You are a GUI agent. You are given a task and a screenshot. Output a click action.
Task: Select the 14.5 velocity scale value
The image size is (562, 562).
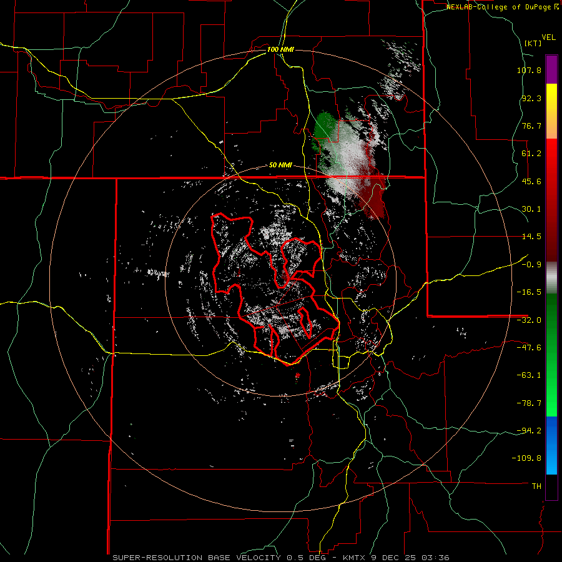pyautogui.click(x=531, y=237)
